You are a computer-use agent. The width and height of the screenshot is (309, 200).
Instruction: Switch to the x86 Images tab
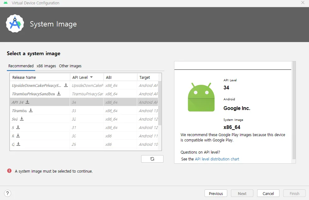click(46, 66)
